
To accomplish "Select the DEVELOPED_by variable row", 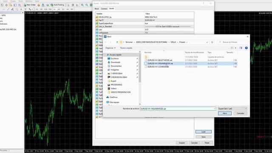I will [x=144, y=17].
